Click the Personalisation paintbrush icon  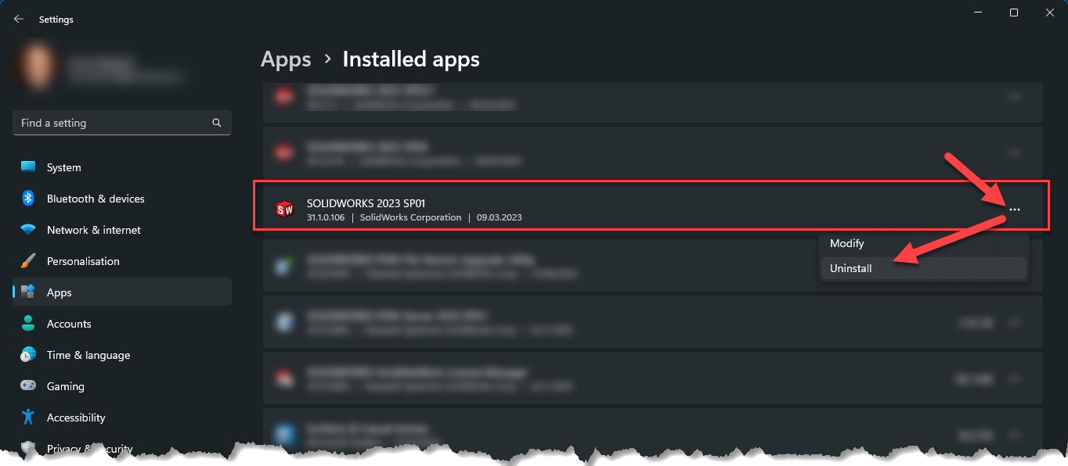coord(28,261)
